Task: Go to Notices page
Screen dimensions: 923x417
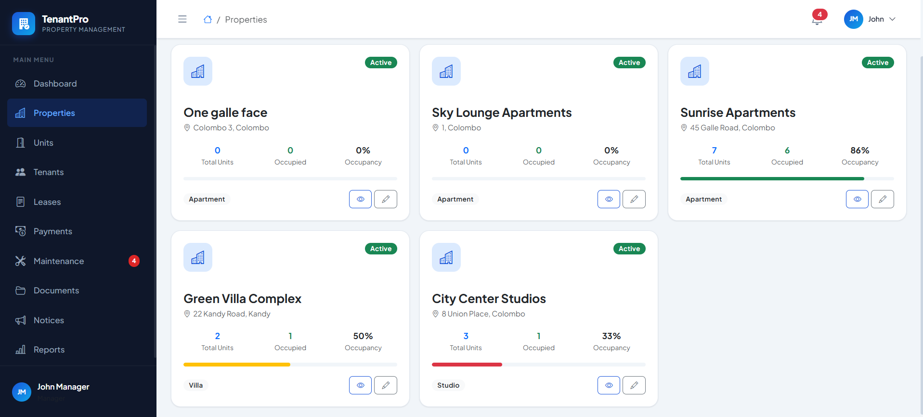Action: coord(77,320)
